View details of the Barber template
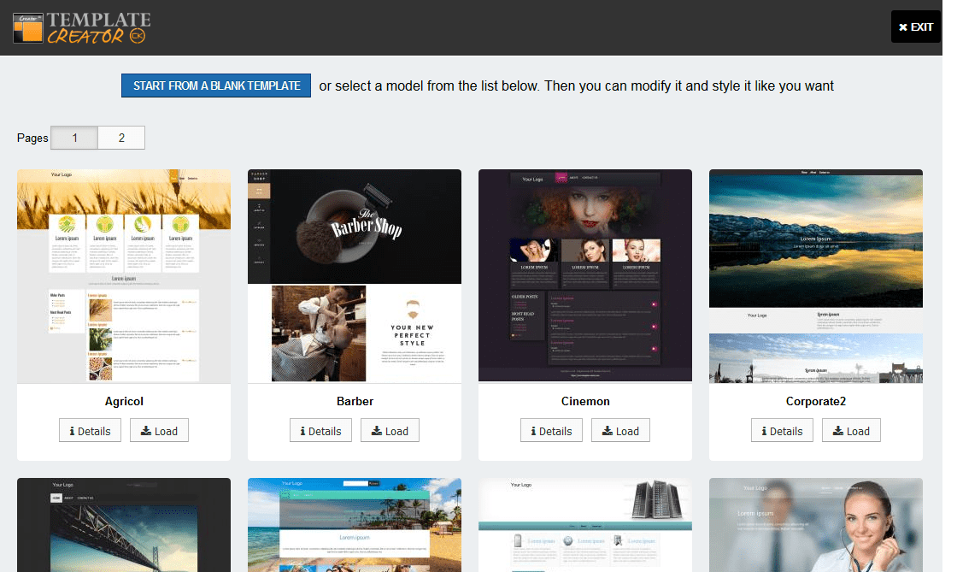Image resolution: width=957 pixels, height=572 pixels. [321, 430]
